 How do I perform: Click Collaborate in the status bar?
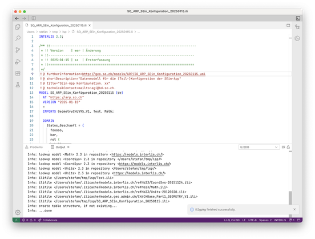48,220
